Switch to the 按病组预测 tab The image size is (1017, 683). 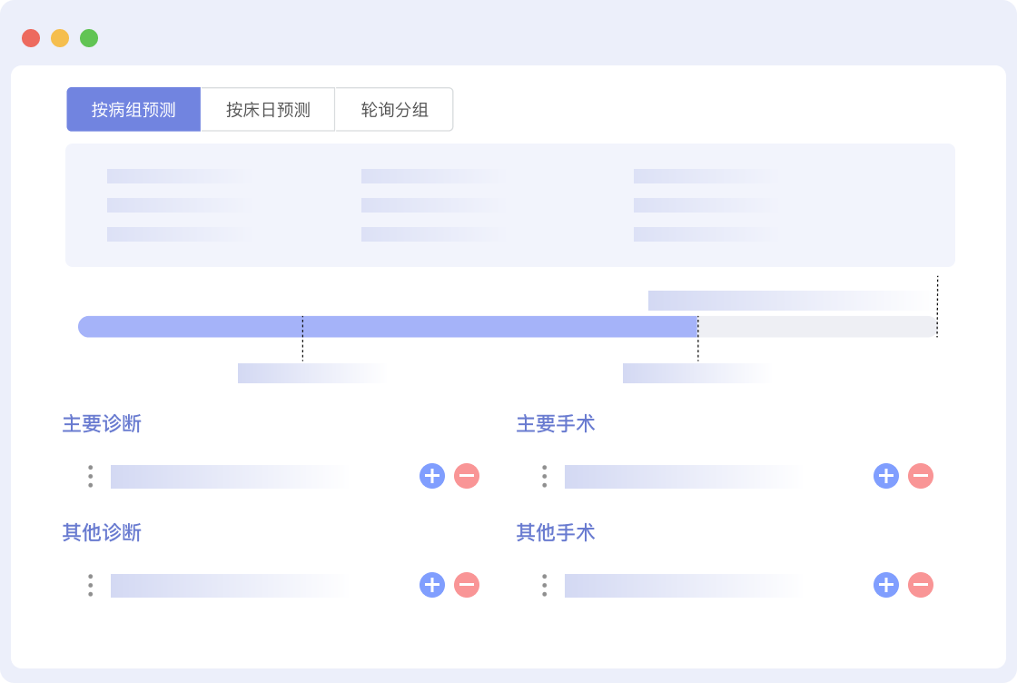click(x=133, y=110)
